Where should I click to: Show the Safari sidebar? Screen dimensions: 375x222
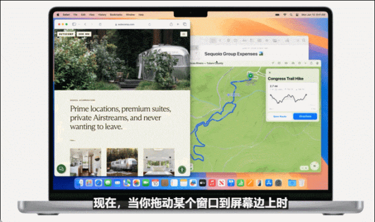click(x=74, y=24)
